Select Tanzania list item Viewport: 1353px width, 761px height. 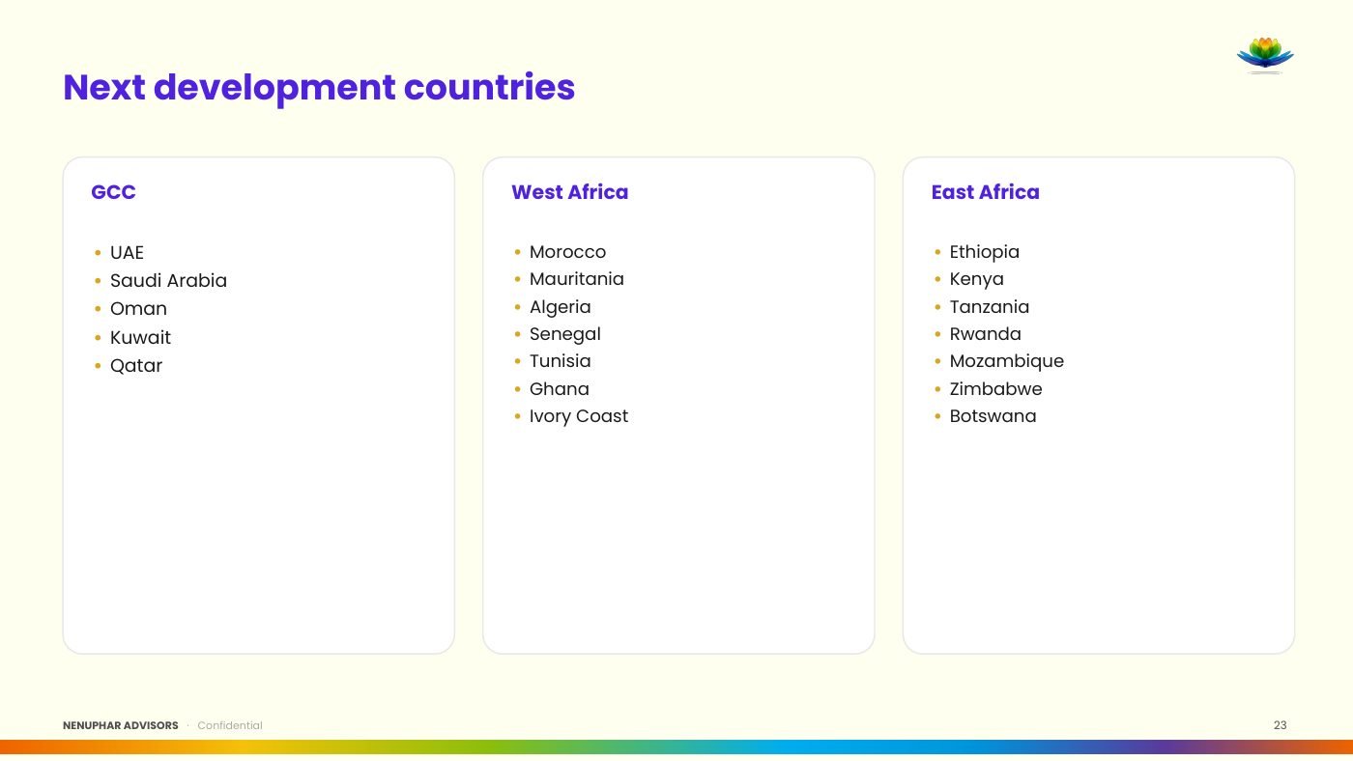click(x=989, y=307)
